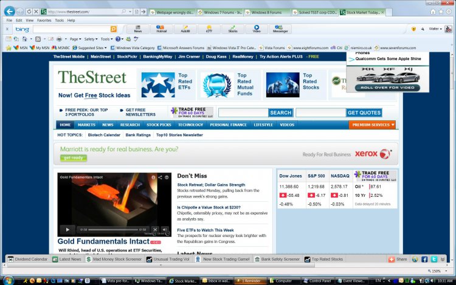This screenshot has width=456, height=285.
Task: Click the blue Help question mark icon
Action: [x=118, y=39]
